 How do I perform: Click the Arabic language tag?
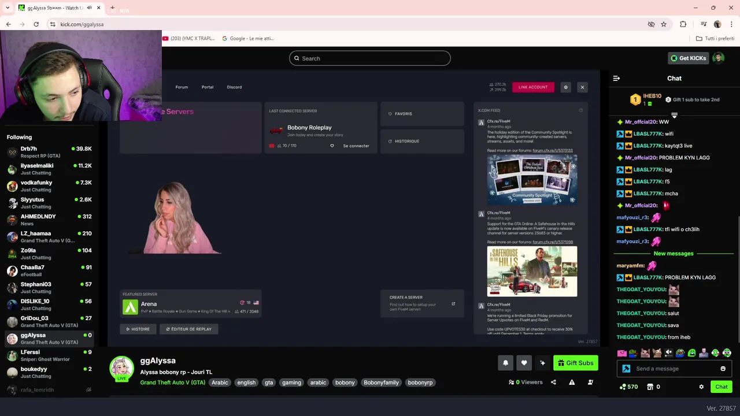click(220, 382)
